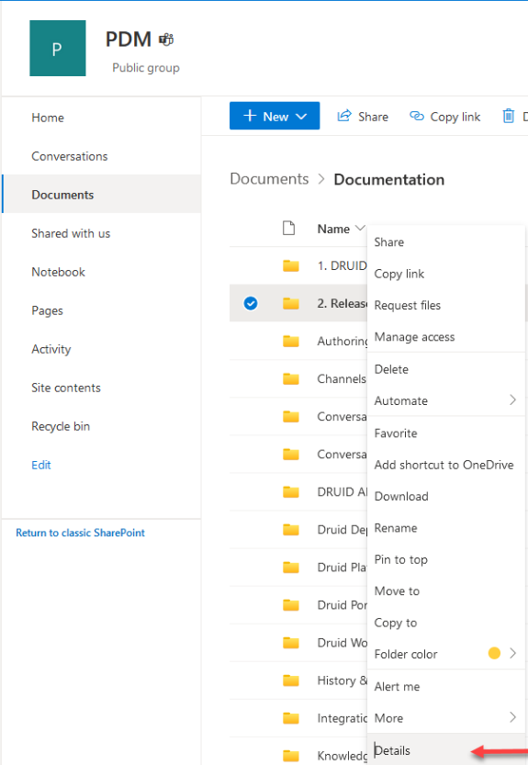
Task: Click the folder icon for 2. Release
Action: click(291, 303)
